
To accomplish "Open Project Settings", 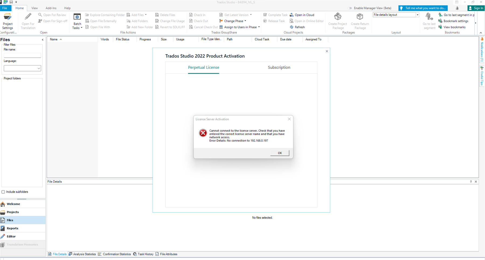I will click(x=8, y=22).
